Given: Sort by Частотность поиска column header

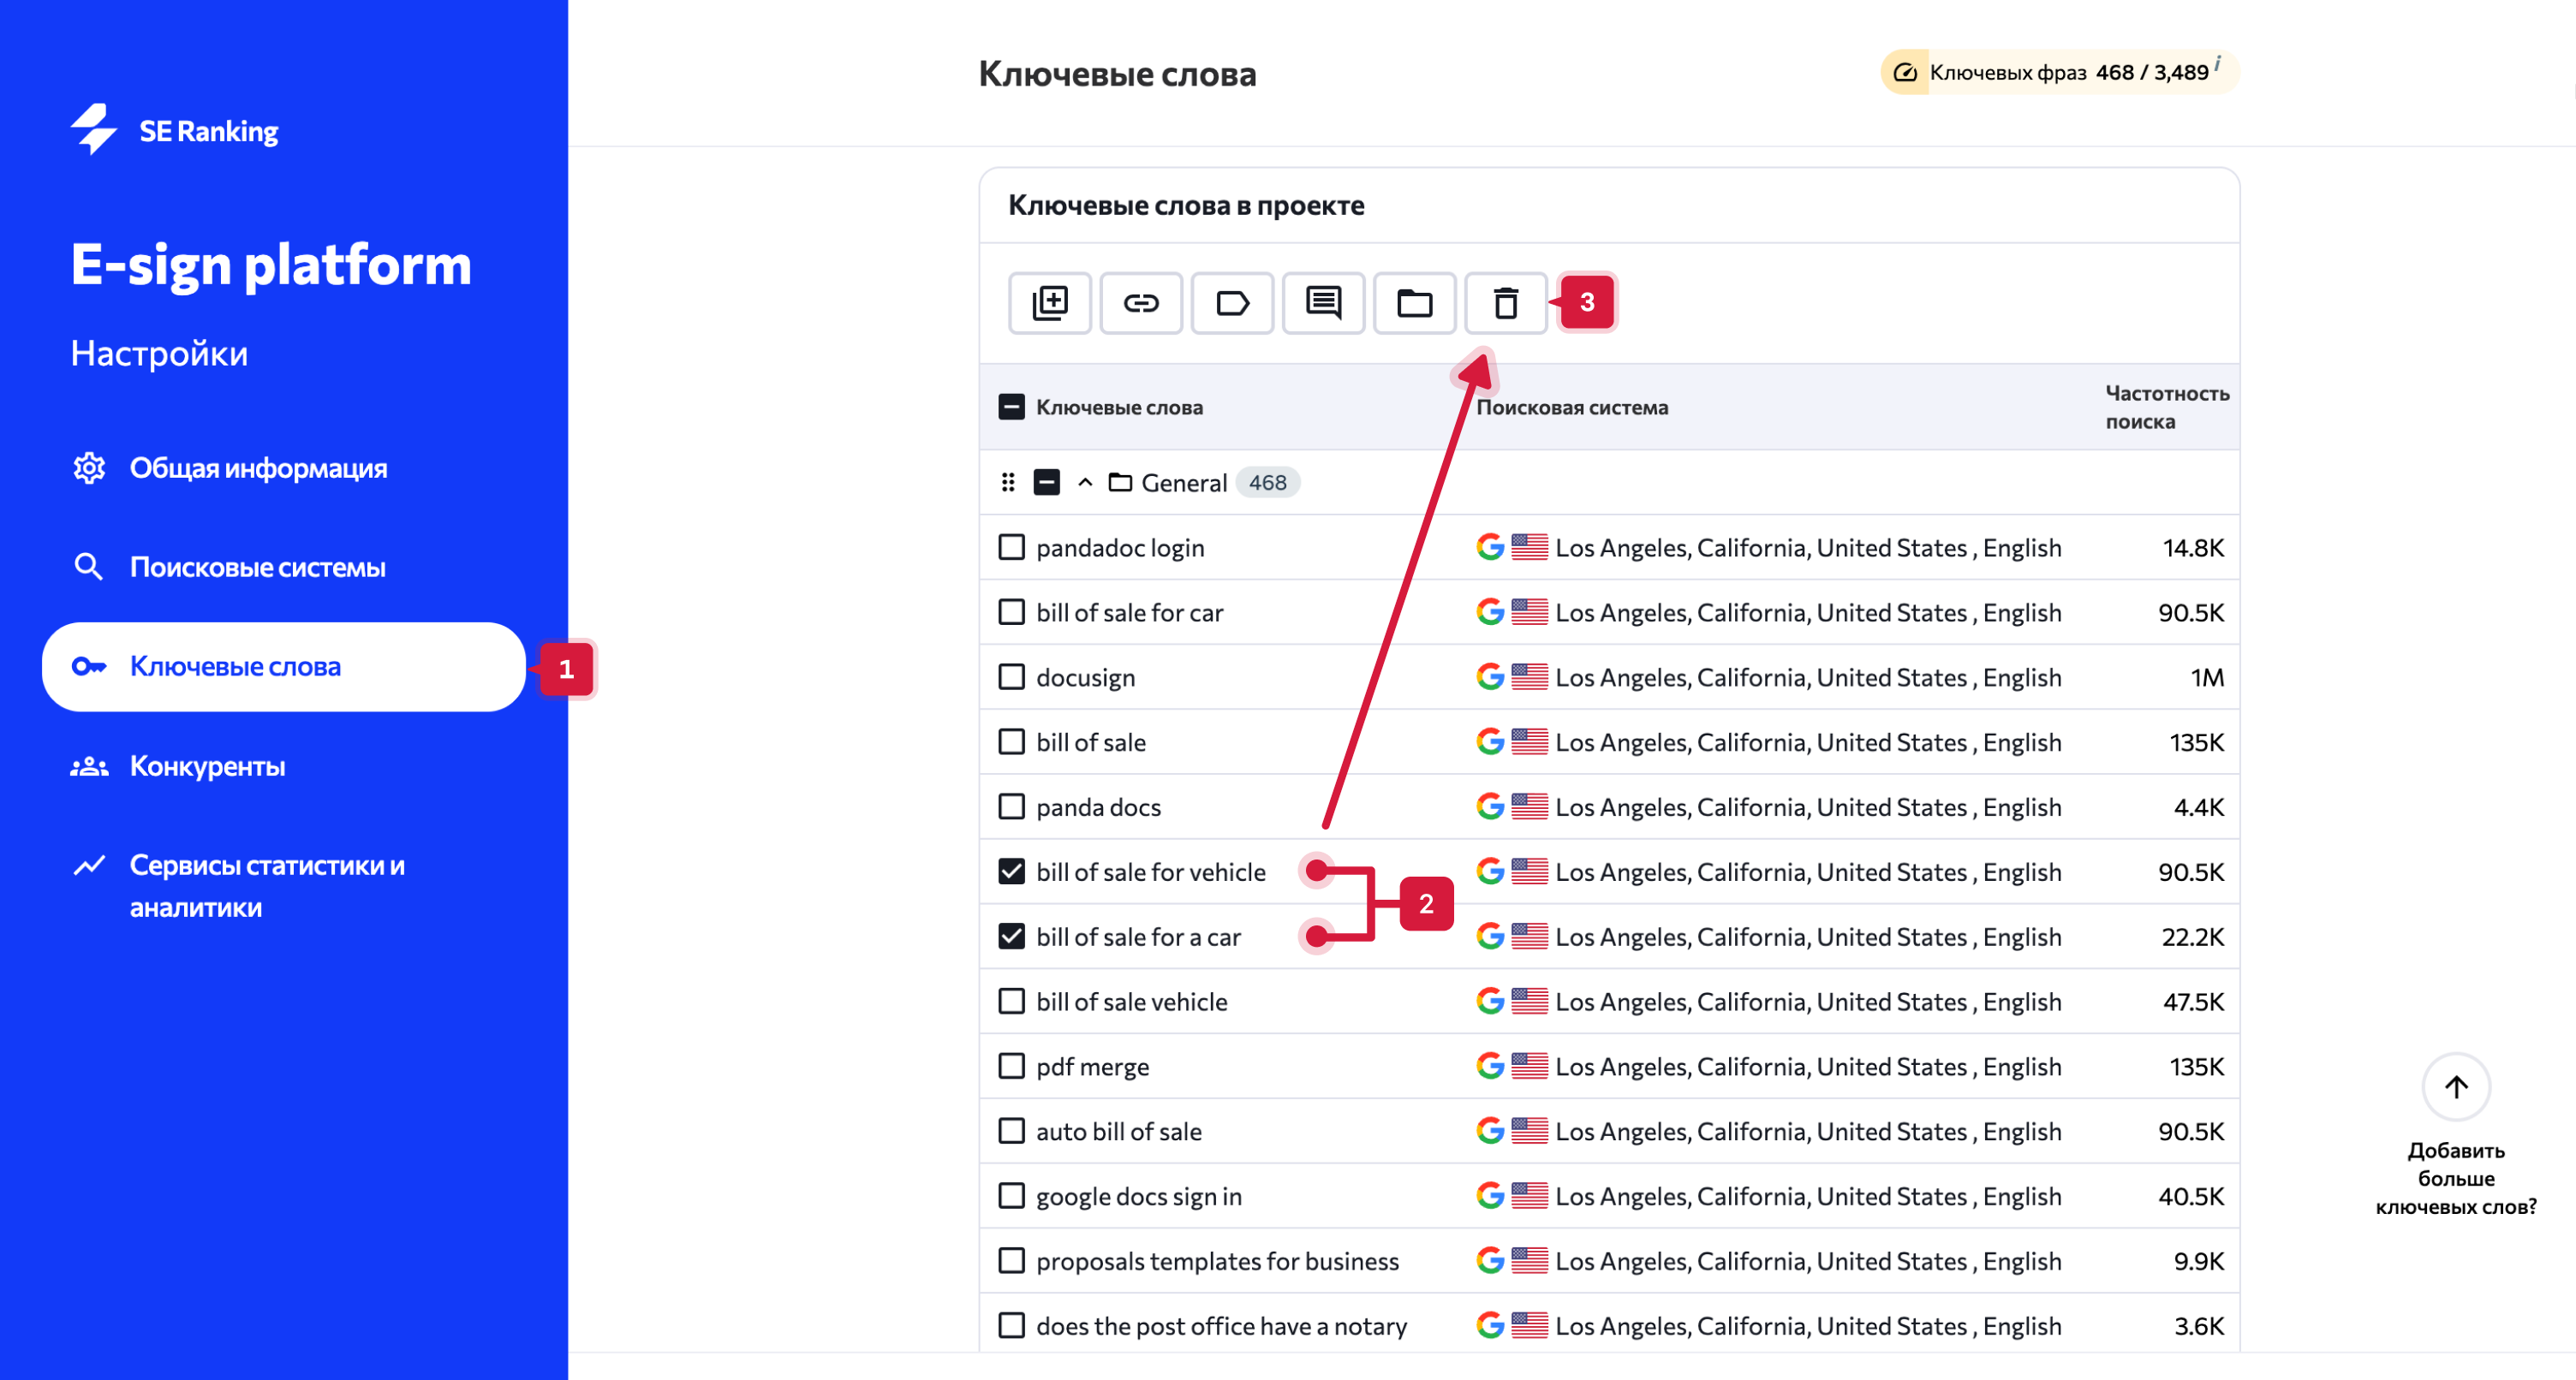Looking at the screenshot, I should click(x=2167, y=407).
